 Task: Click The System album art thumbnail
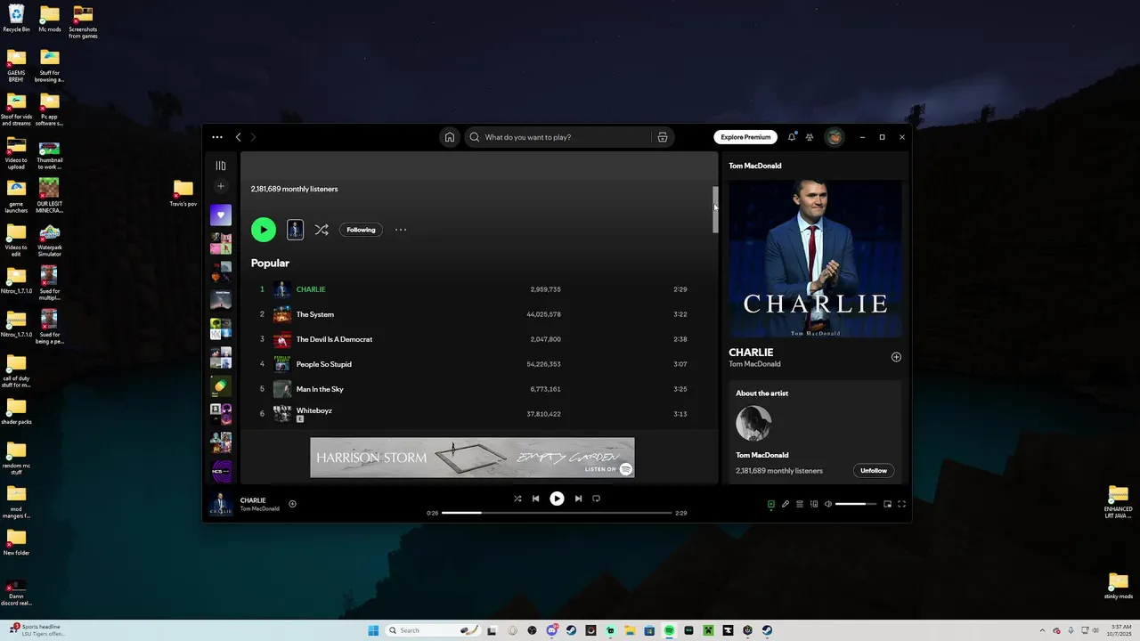click(x=282, y=314)
